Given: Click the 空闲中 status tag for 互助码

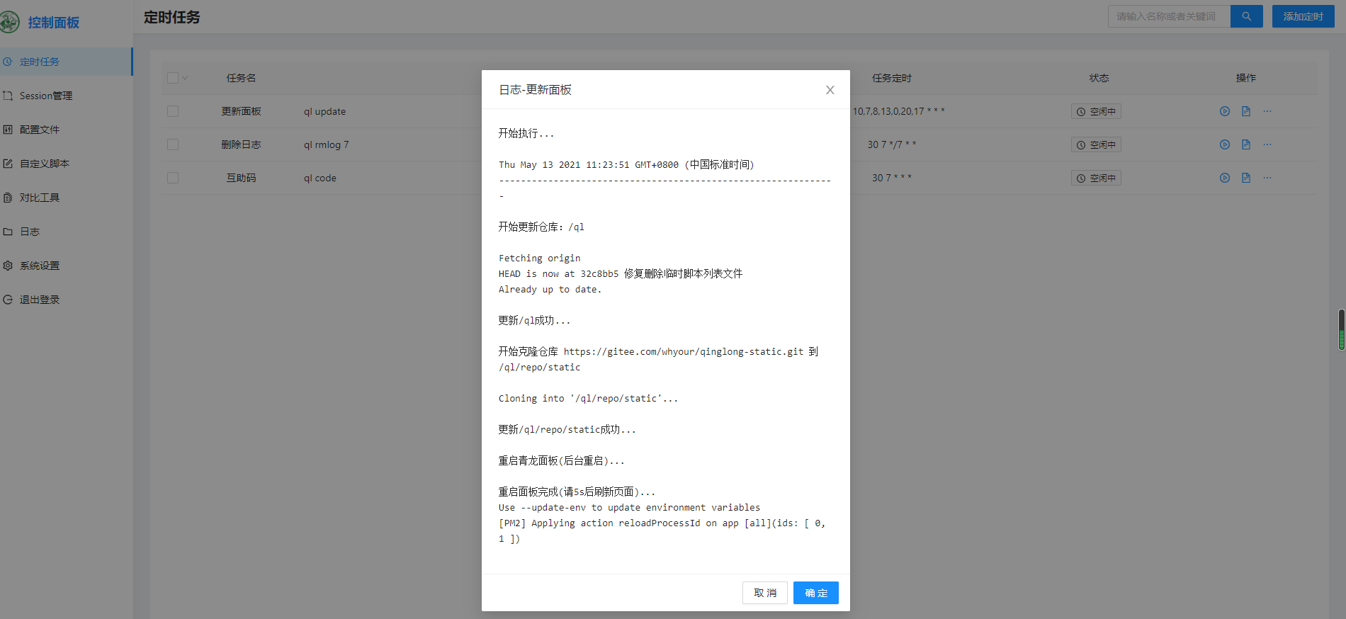Looking at the screenshot, I should tap(1096, 178).
